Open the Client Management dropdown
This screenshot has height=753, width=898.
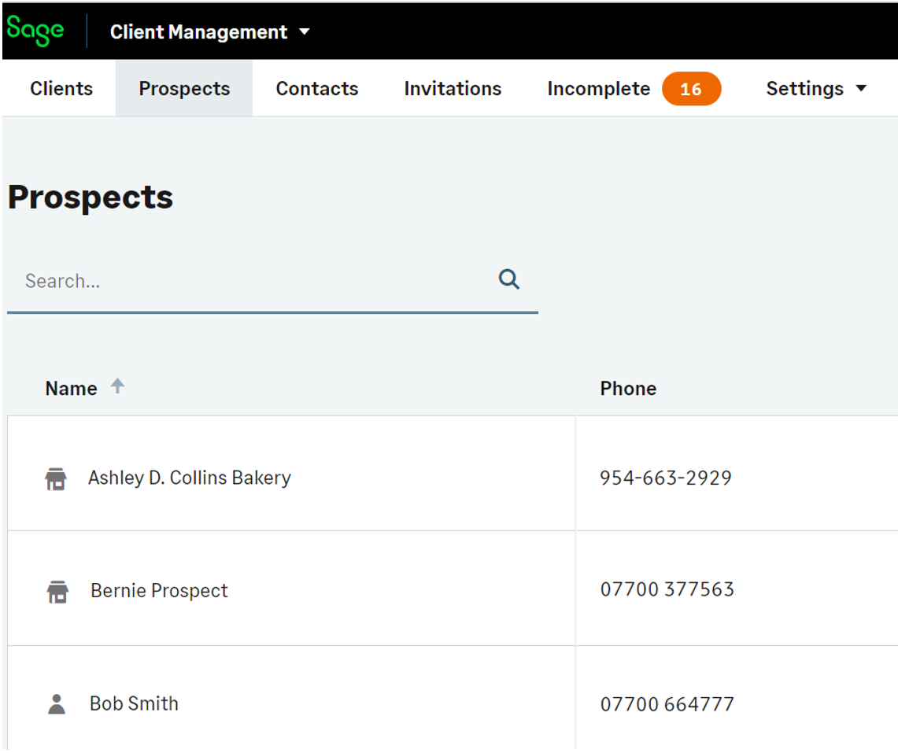[x=209, y=32]
